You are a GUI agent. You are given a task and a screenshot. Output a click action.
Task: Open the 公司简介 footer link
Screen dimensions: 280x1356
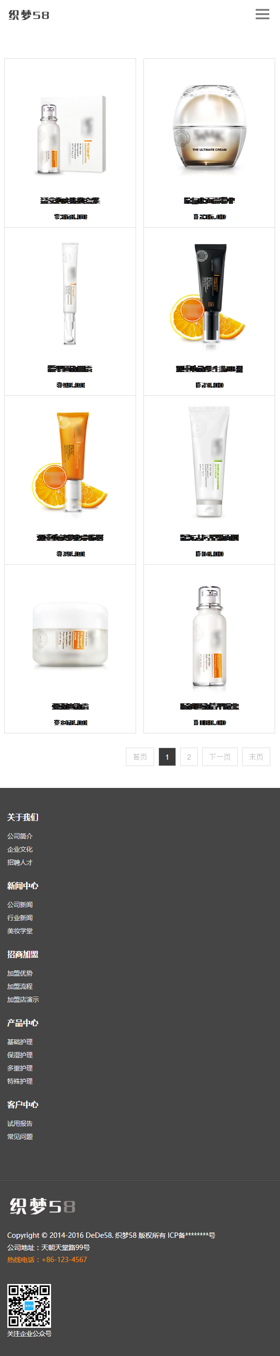coord(20,836)
